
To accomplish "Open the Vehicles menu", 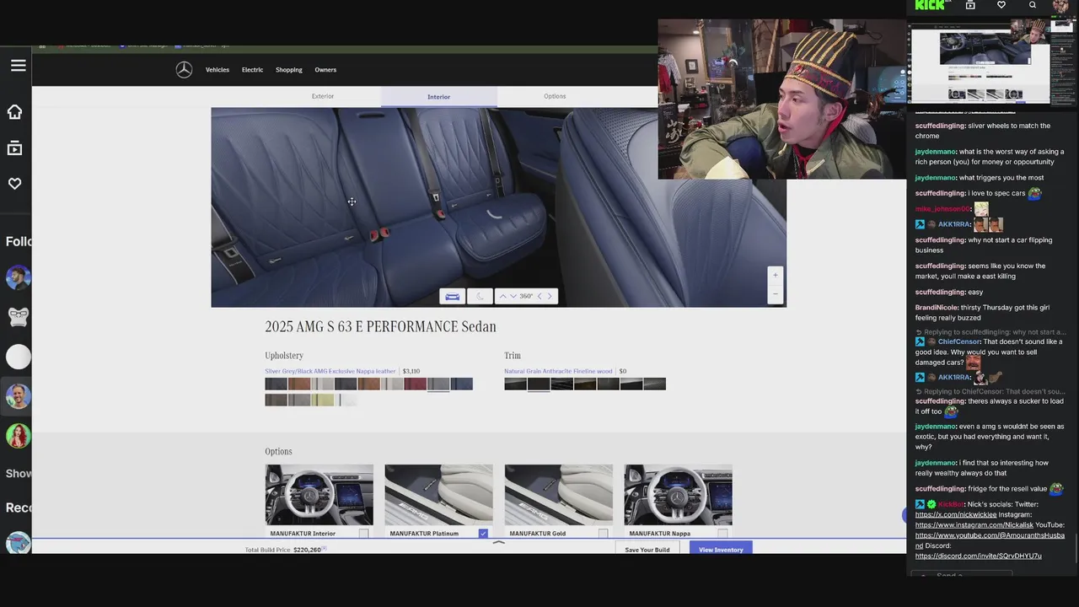I will pos(217,70).
